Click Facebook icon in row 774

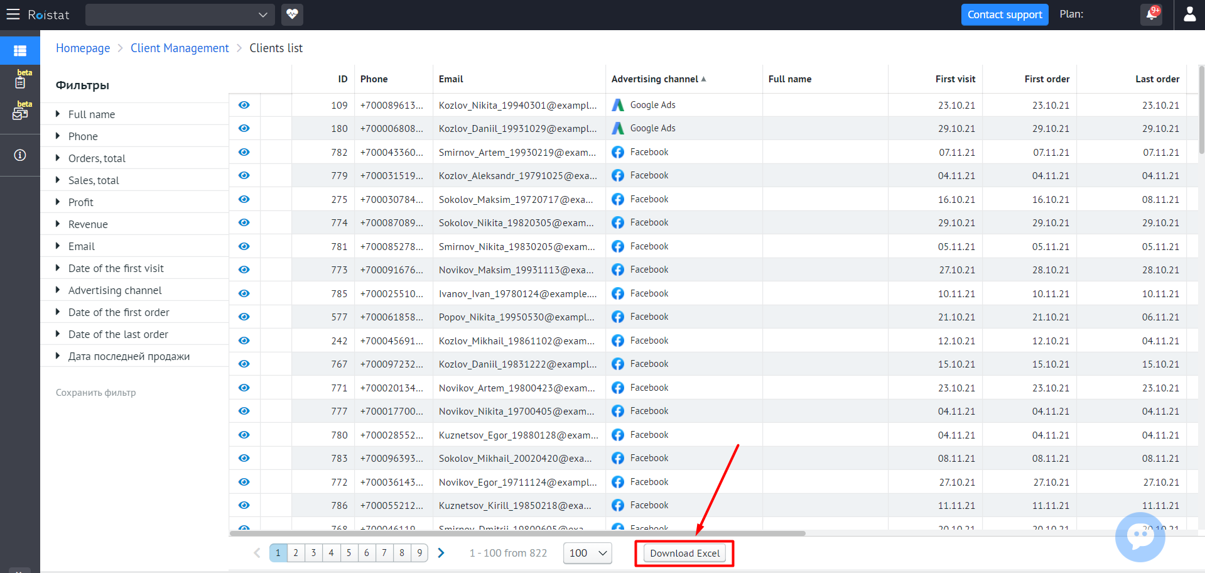618,222
